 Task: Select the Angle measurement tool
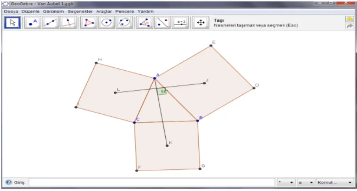click(144, 22)
